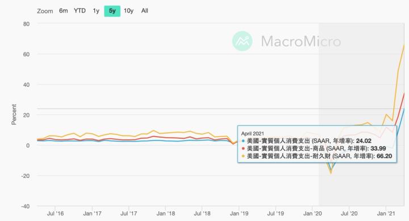This screenshot has height=221, width=409.
Task: Choose the 10y zoom range
Action: tap(128, 11)
